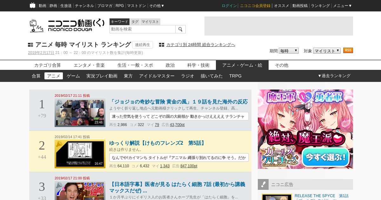Screen dimensions: 381x200
Task: Click the 静画 link in top bar
Action: (x=53, y=6)
